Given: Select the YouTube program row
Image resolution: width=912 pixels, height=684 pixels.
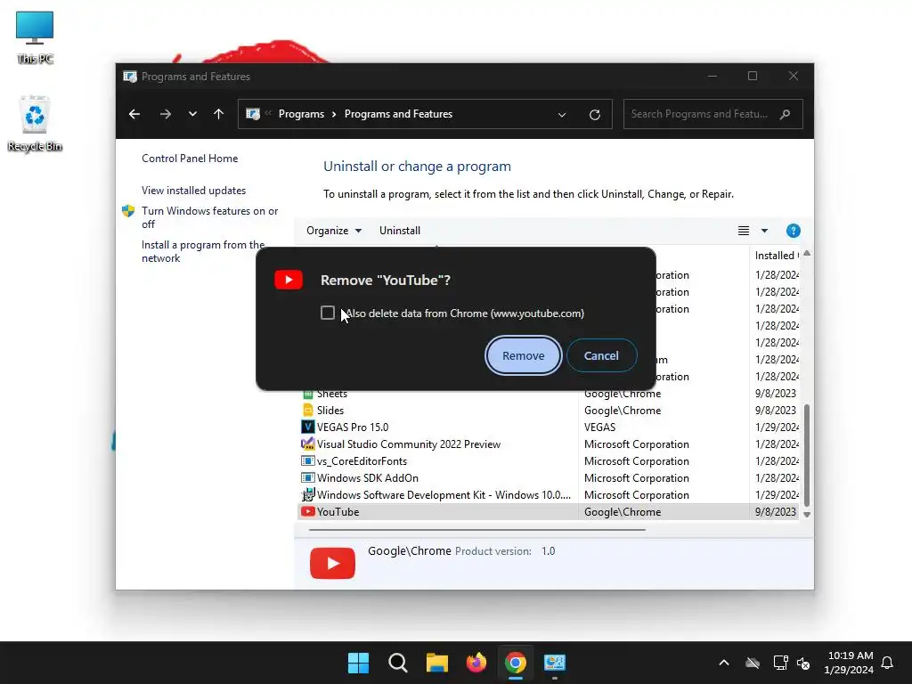Looking at the screenshot, I should (x=550, y=512).
